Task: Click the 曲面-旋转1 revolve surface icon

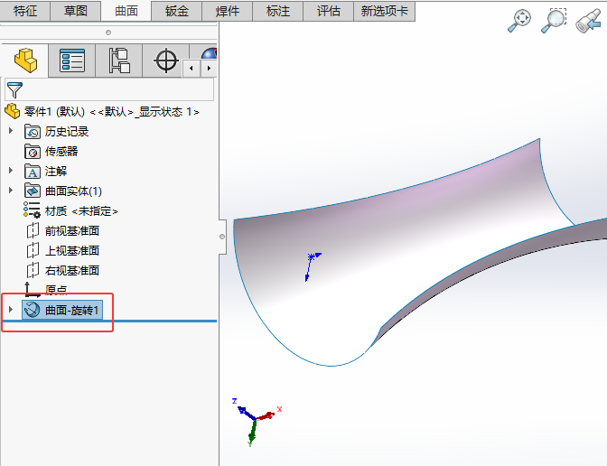Action: (33, 310)
